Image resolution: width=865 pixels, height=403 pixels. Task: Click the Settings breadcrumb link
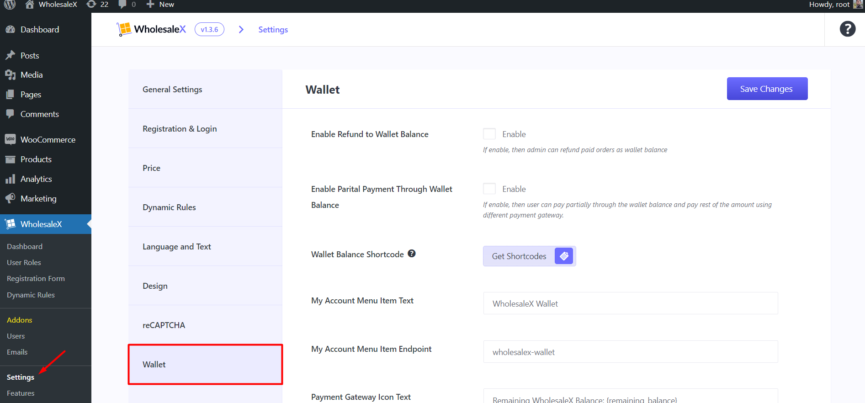[x=273, y=30]
